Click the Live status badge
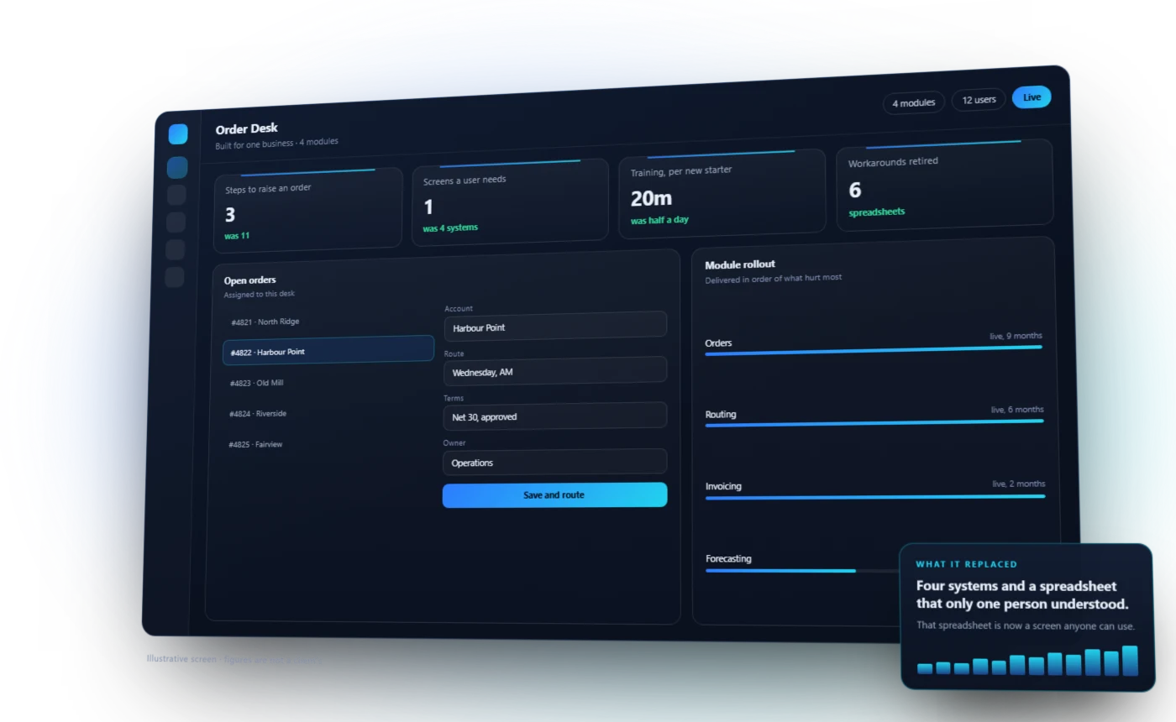1176x722 pixels. (1032, 97)
